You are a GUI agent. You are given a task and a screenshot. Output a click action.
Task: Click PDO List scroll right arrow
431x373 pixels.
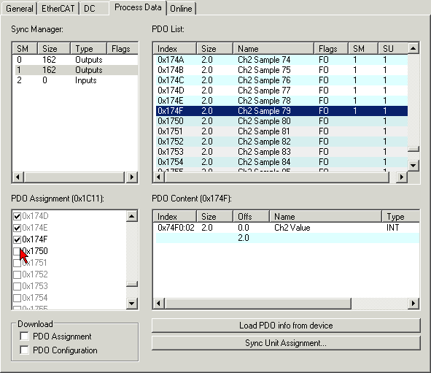tap(402, 177)
